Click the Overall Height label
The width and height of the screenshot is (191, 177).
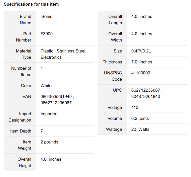click(x=24, y=162)
